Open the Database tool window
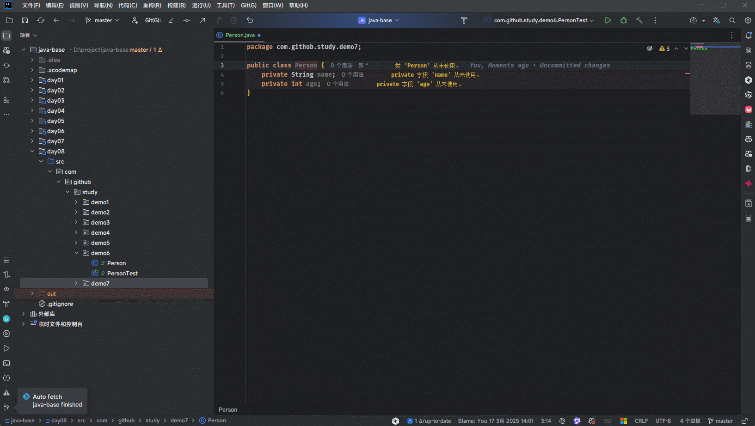The height and width of the screenshot is (426, 755). (x=749, y=65)
